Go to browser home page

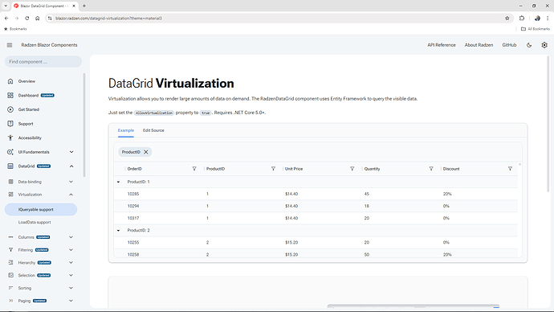pyautogui.click(x=38, y=18)
